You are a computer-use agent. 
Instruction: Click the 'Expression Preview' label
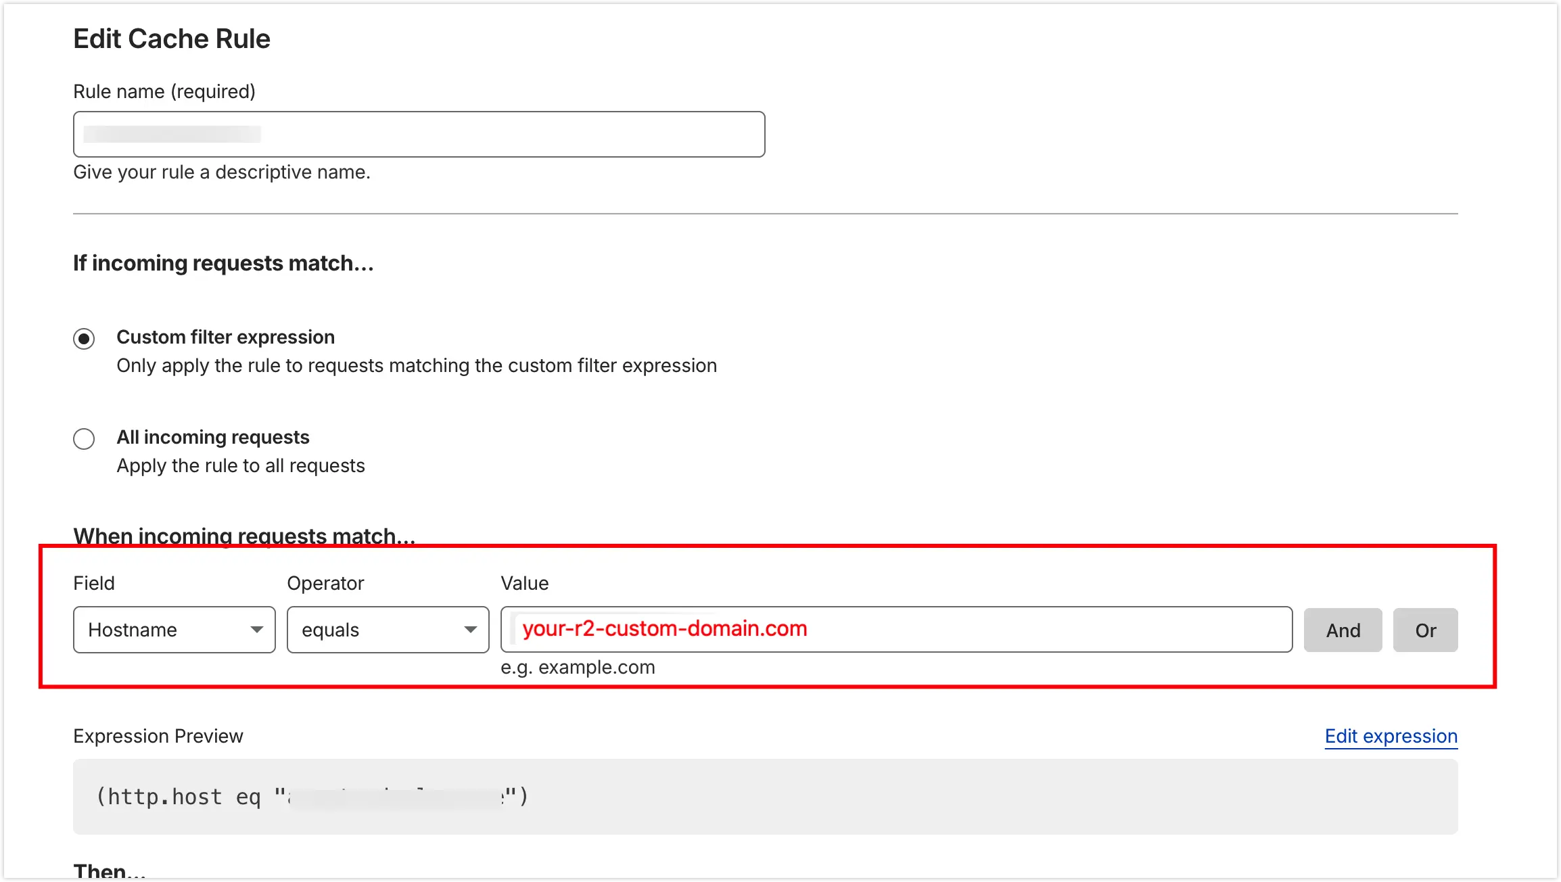(158, 736)
